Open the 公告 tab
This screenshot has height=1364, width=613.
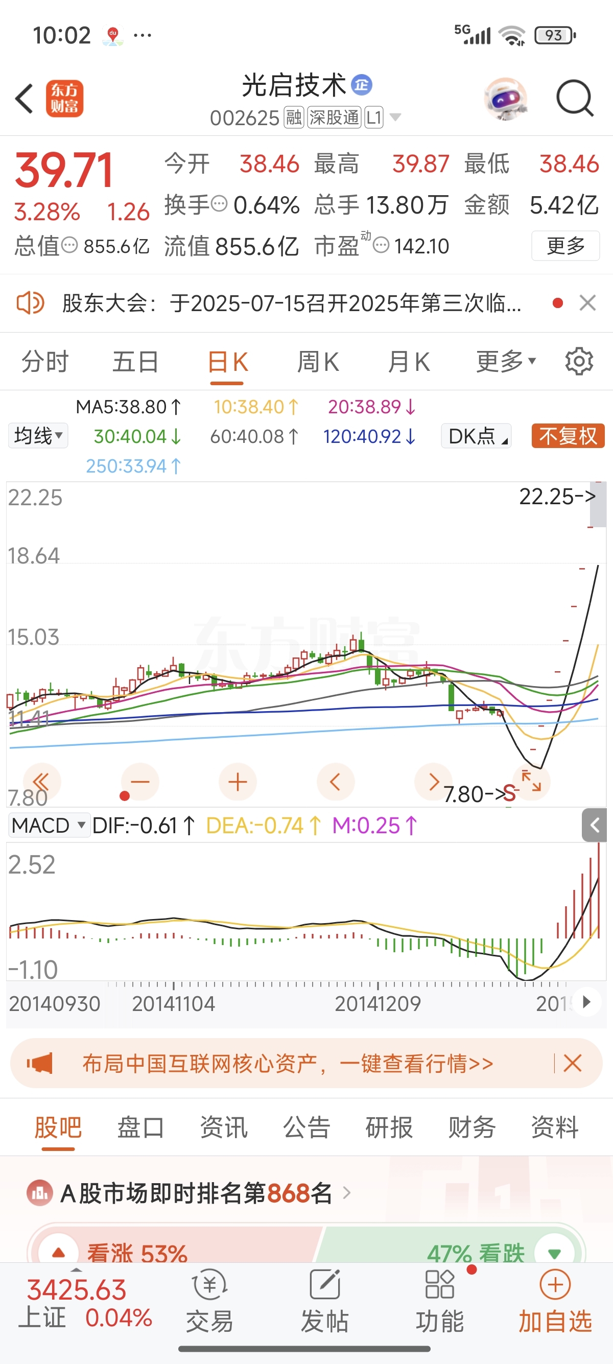(x=306, y=1127)
